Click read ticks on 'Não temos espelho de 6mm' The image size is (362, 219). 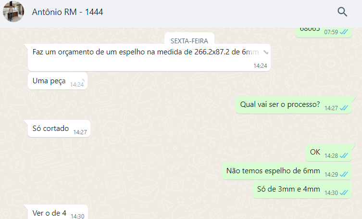(x=344, y=174)
